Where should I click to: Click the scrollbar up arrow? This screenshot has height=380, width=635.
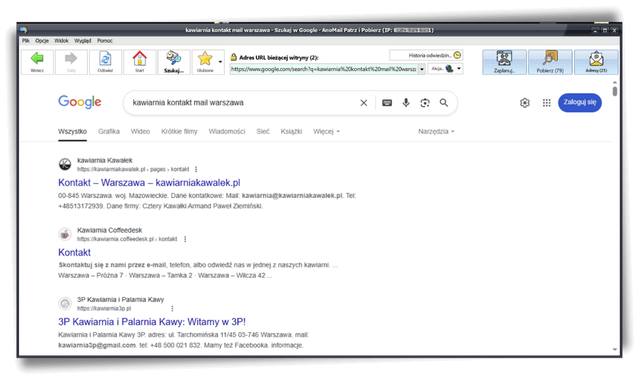pos(614,82)
